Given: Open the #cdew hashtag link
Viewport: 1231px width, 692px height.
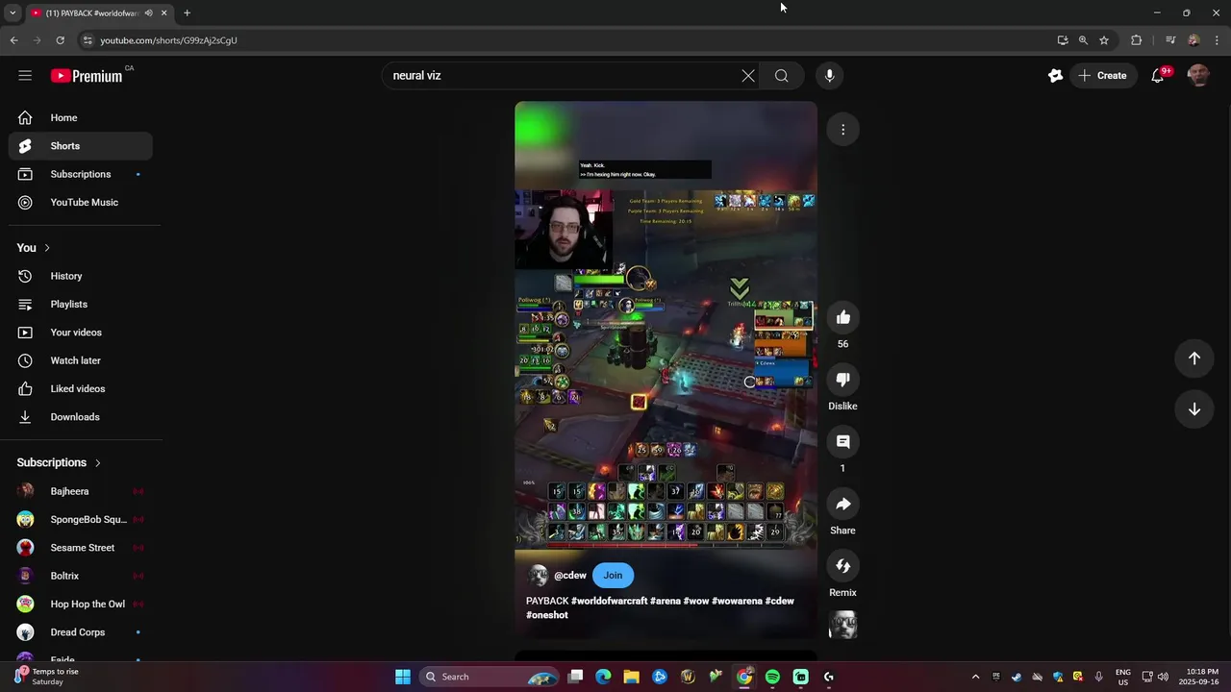Looking at the screenshot, I should point(779,601).
